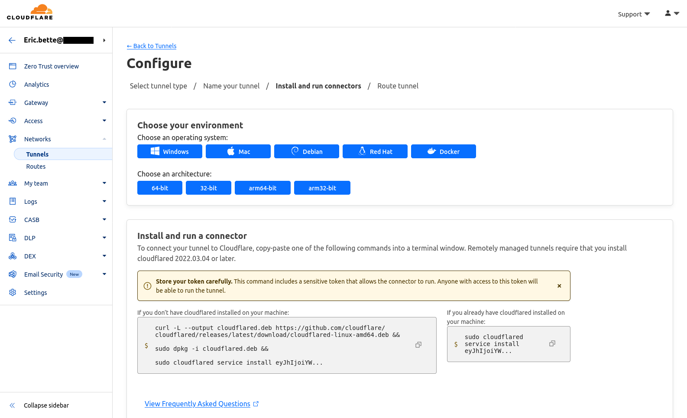Click external link icon next to FAQ
The height and width of the screenshot is (418, 687).
pos(256,404)
